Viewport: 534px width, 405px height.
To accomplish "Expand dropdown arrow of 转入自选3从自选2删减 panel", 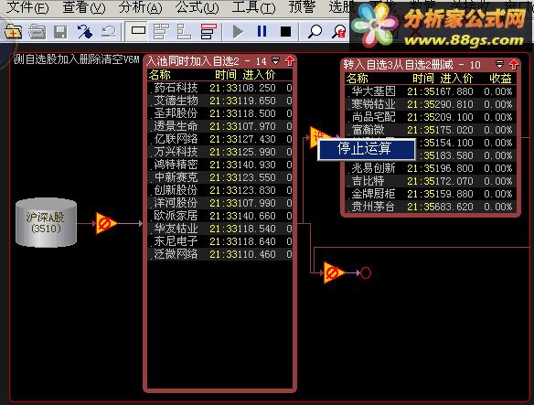I will [x=499, y=64].
